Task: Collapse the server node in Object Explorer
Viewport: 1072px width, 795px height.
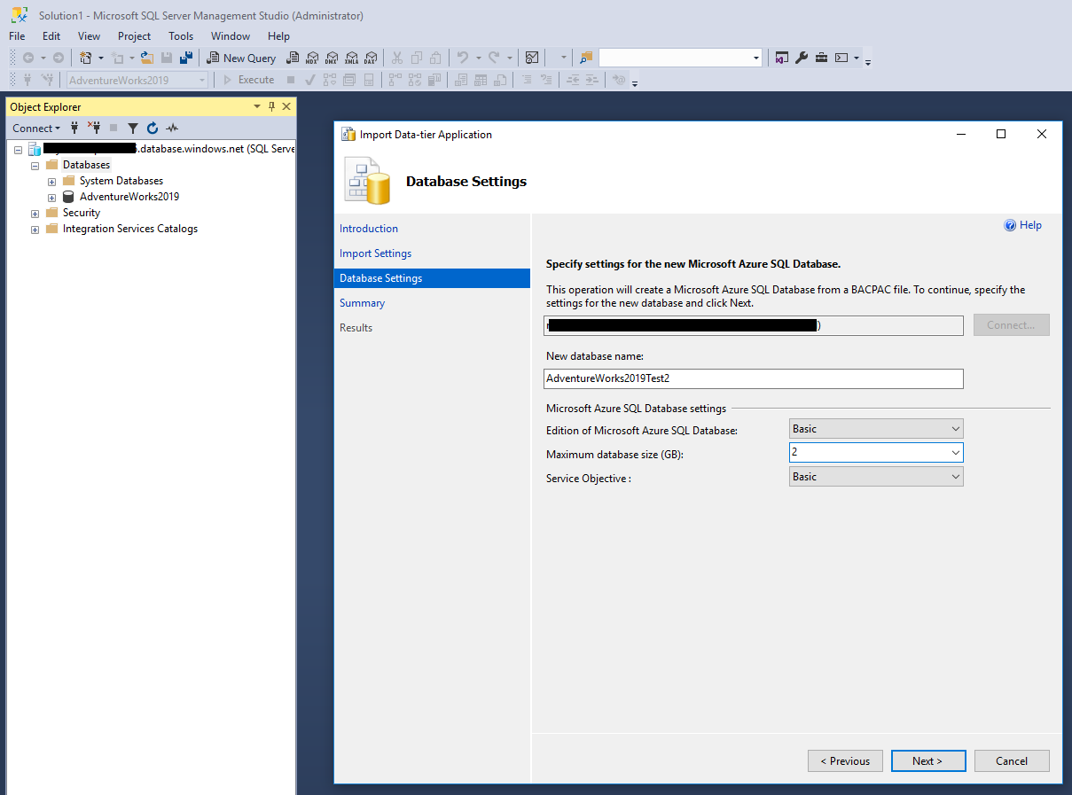Action: tap(19, 149)
